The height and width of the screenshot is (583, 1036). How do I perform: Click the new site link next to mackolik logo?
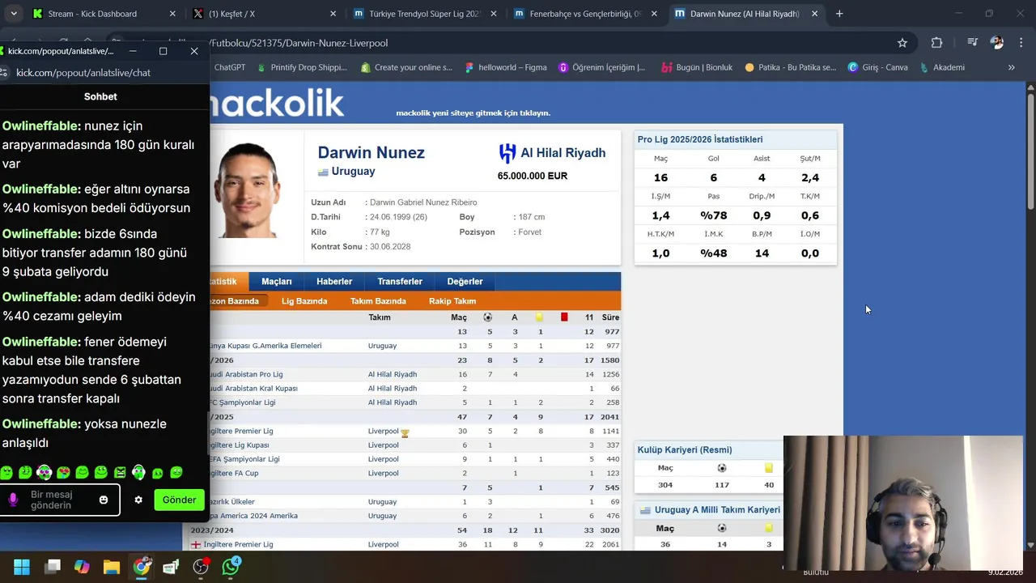(x=473, y=113)
